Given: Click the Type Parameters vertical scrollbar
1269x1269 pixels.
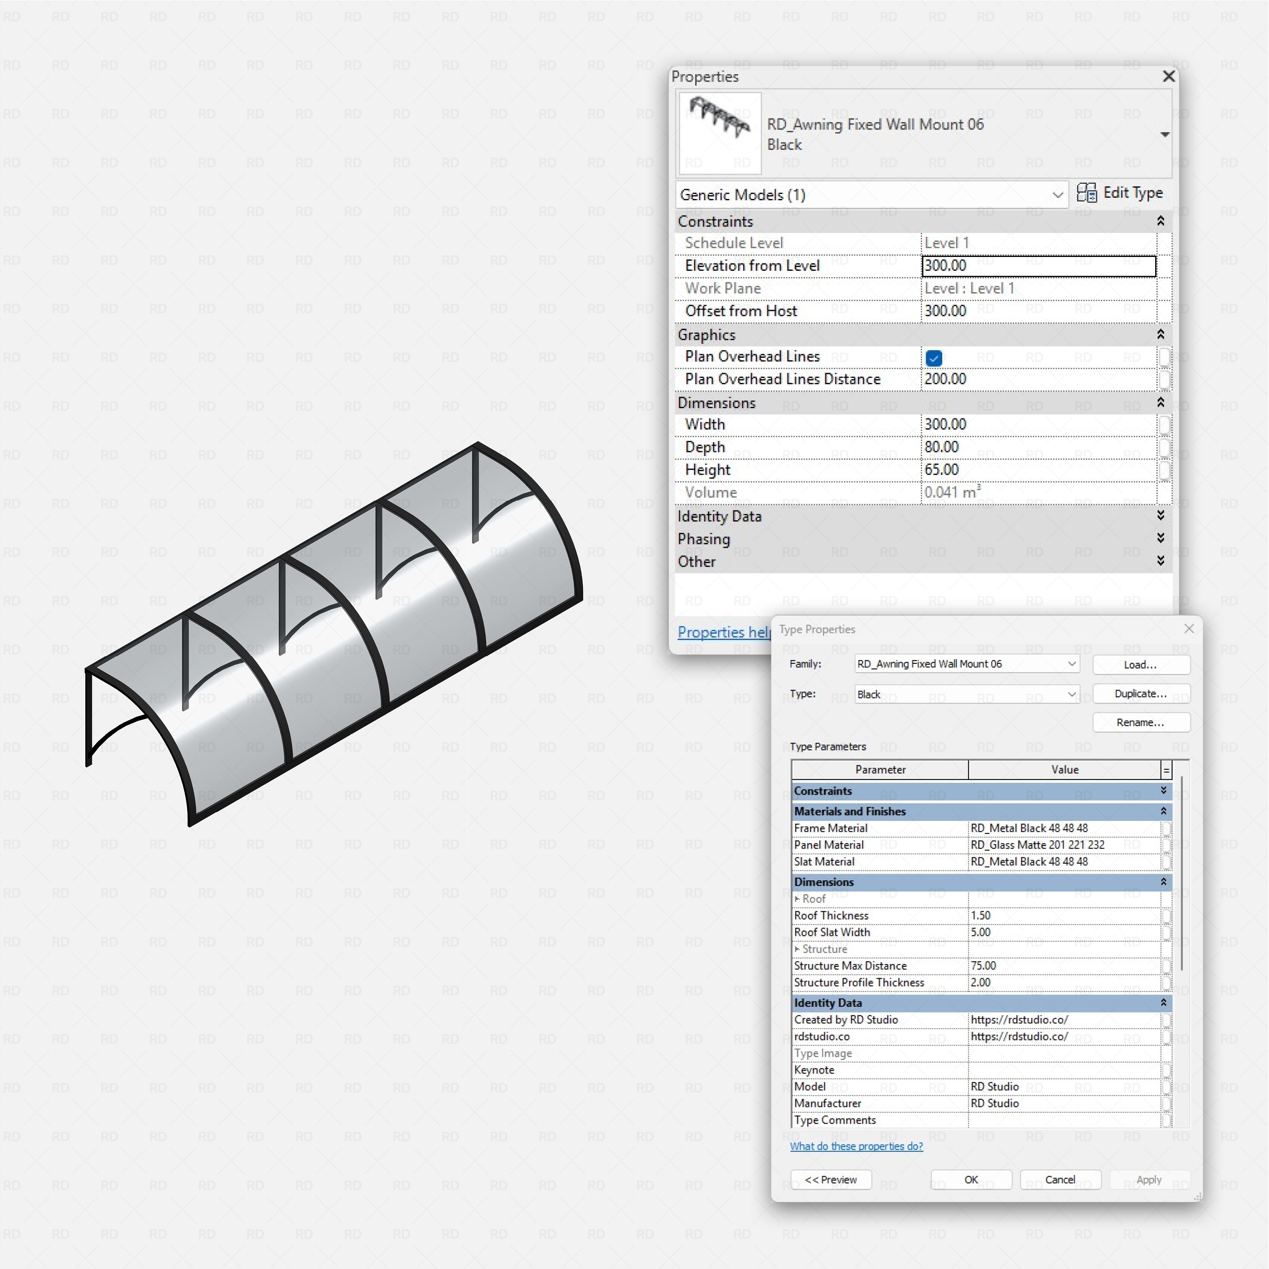Looking at the screenshot, I should pyautogui.click(x=1182, y=874).
